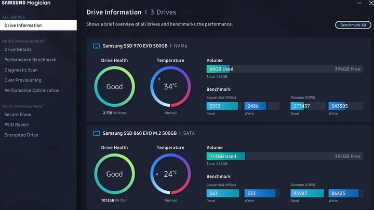374x210 pixels.
Task: Click the Good drive health ring of 860 EVO
Action: tap(114, 174)
